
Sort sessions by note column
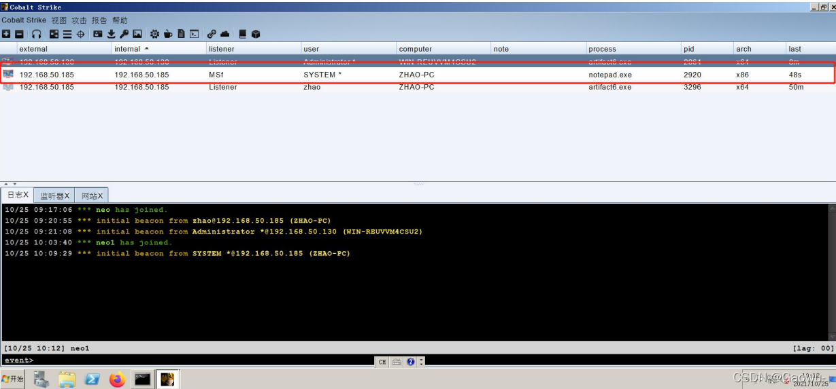pyautogui.click(x=539, y=49)
